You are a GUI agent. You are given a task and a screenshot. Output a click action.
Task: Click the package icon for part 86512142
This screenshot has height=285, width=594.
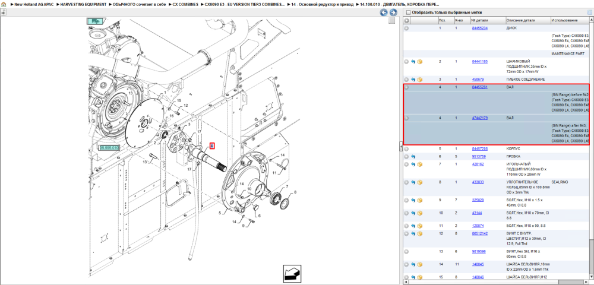(420, 233)
